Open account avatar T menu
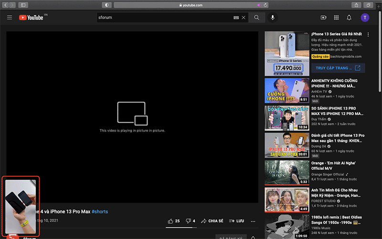382x239 pixels. [365, 18]
